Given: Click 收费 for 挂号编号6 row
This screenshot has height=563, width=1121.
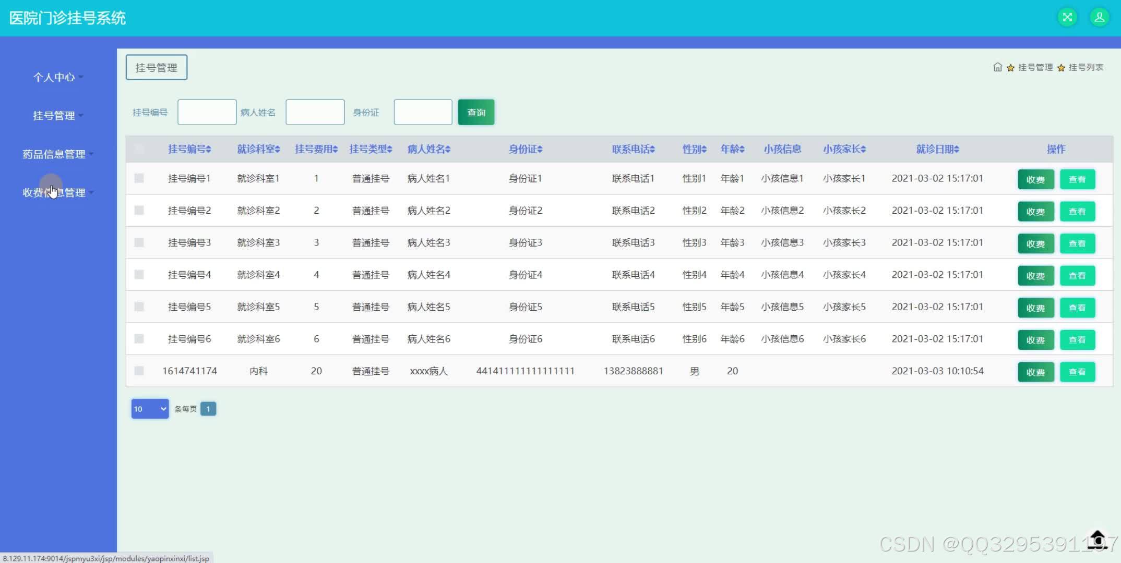Looking at the screenshot, I should click(x=1036, y=340).
